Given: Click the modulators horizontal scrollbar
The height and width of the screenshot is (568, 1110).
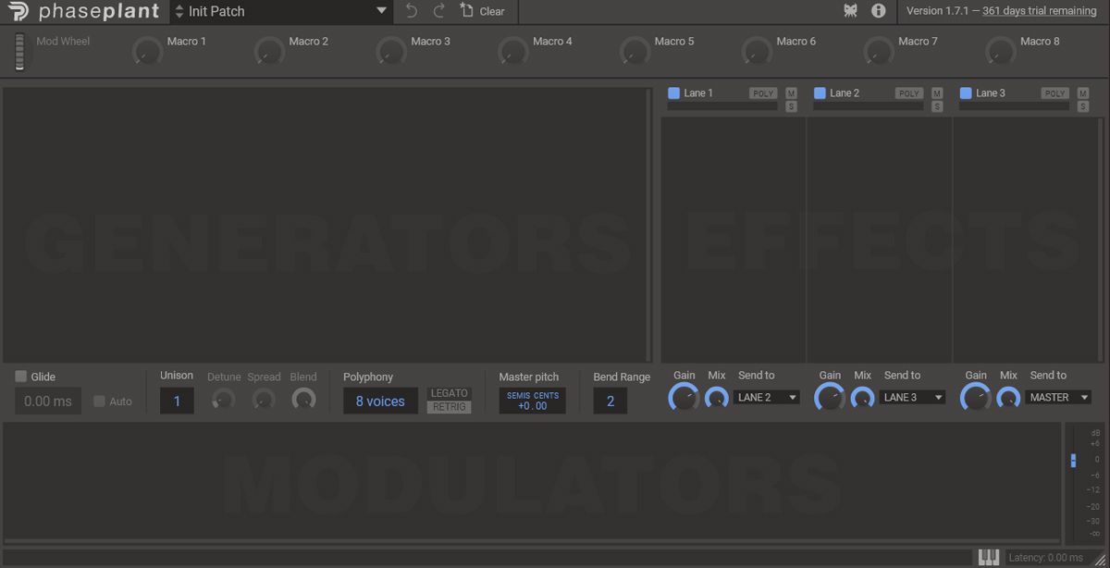Looking at the screenshot, I should (x=532, y=540).
